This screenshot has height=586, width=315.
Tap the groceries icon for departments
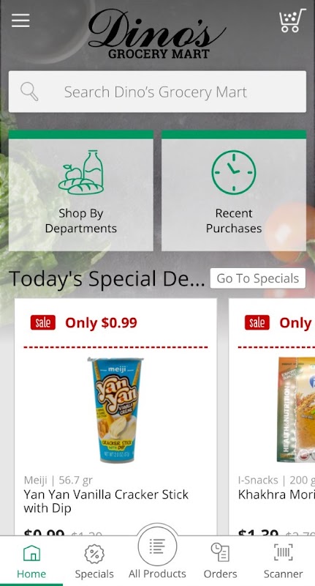coord(81,172)
